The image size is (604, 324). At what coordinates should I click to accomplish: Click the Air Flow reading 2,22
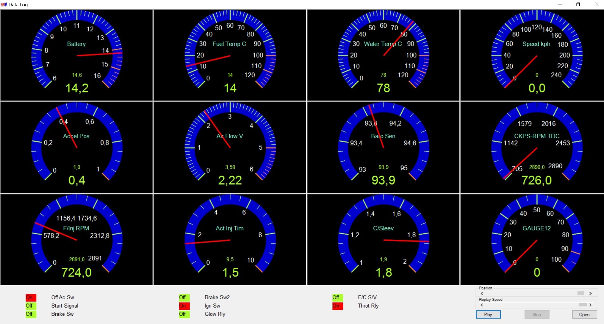pyautogui.click(x=230, y=180)
